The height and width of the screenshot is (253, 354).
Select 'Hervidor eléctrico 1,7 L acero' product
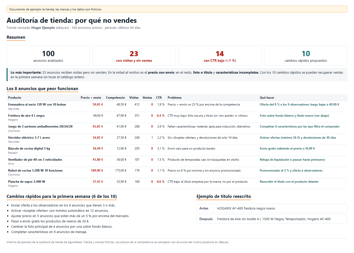coord(29,138)
